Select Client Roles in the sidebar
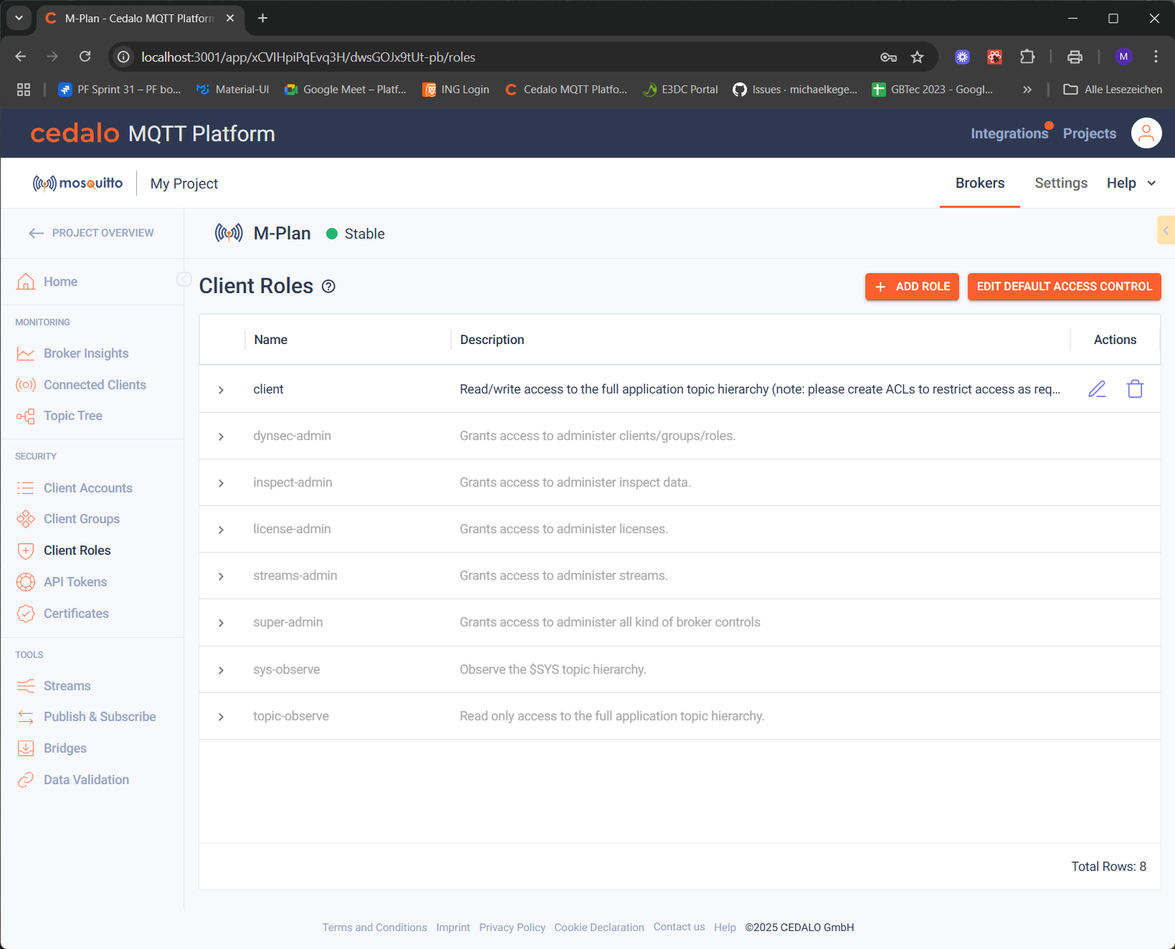The width and height of the screenshot is (1175, 949). tap(77, 550)
